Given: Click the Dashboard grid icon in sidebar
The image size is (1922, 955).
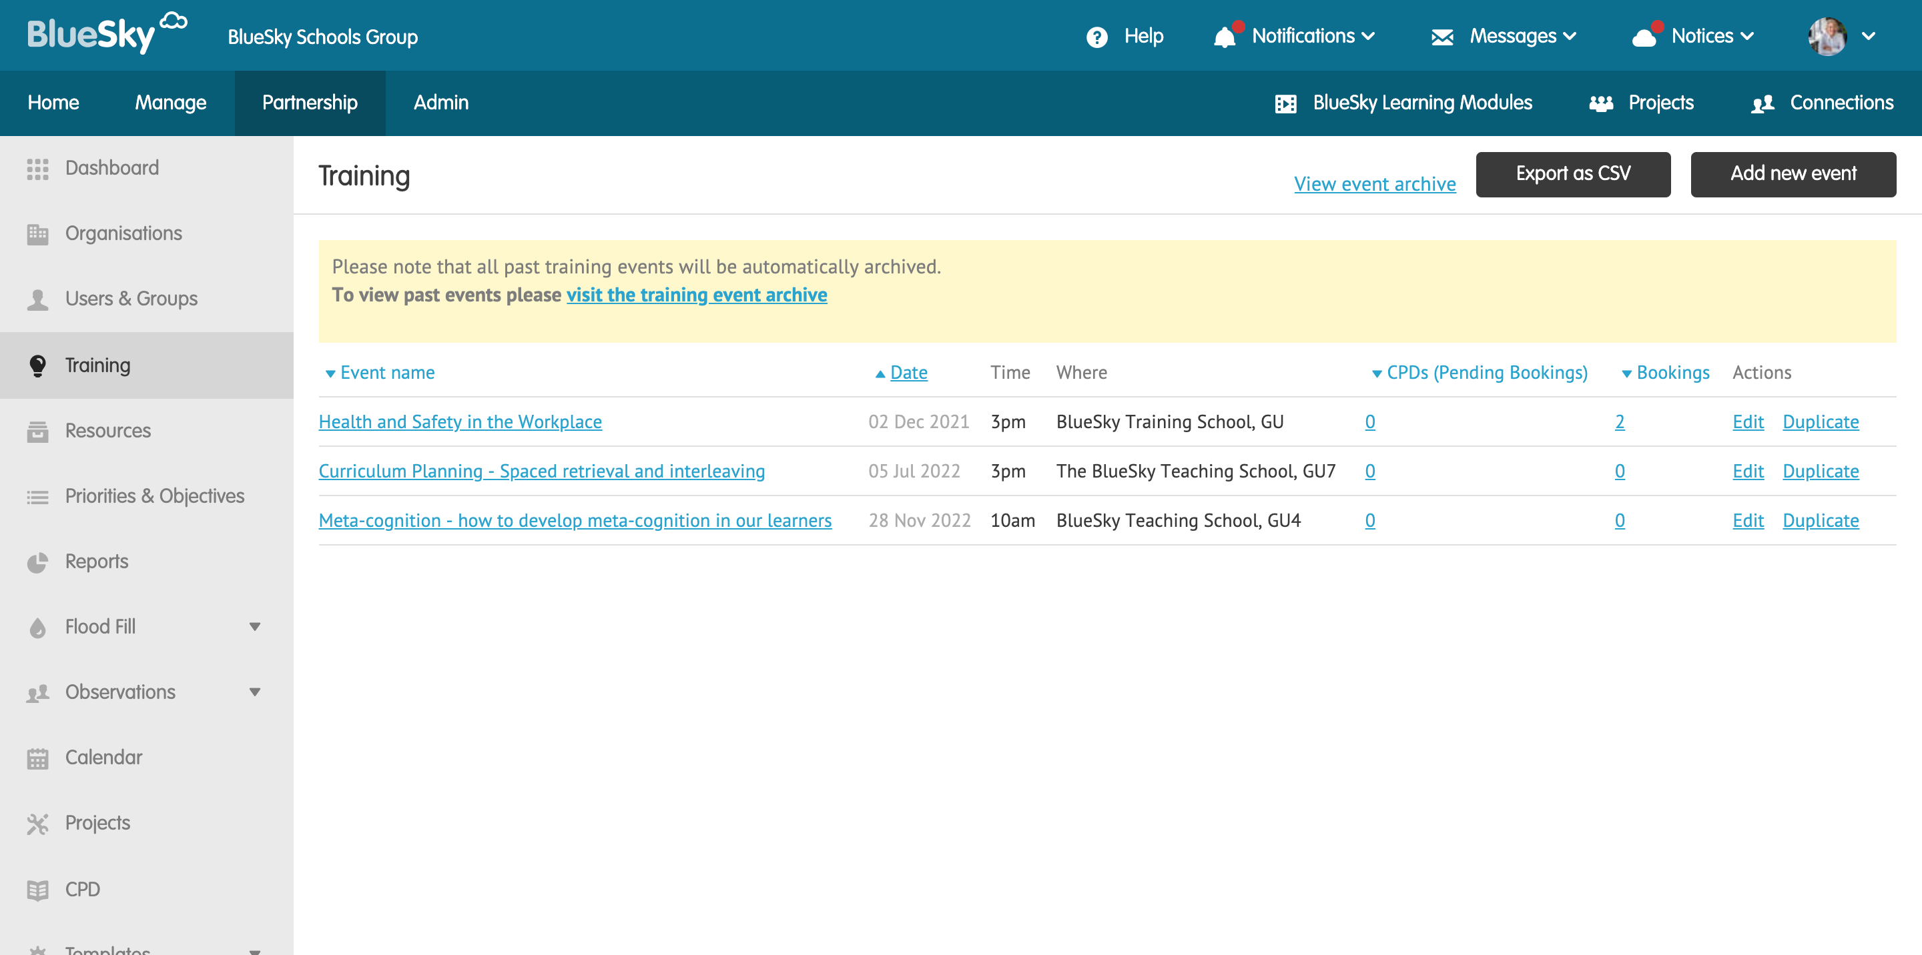Looking at the screenshot, I should (37, 169).
